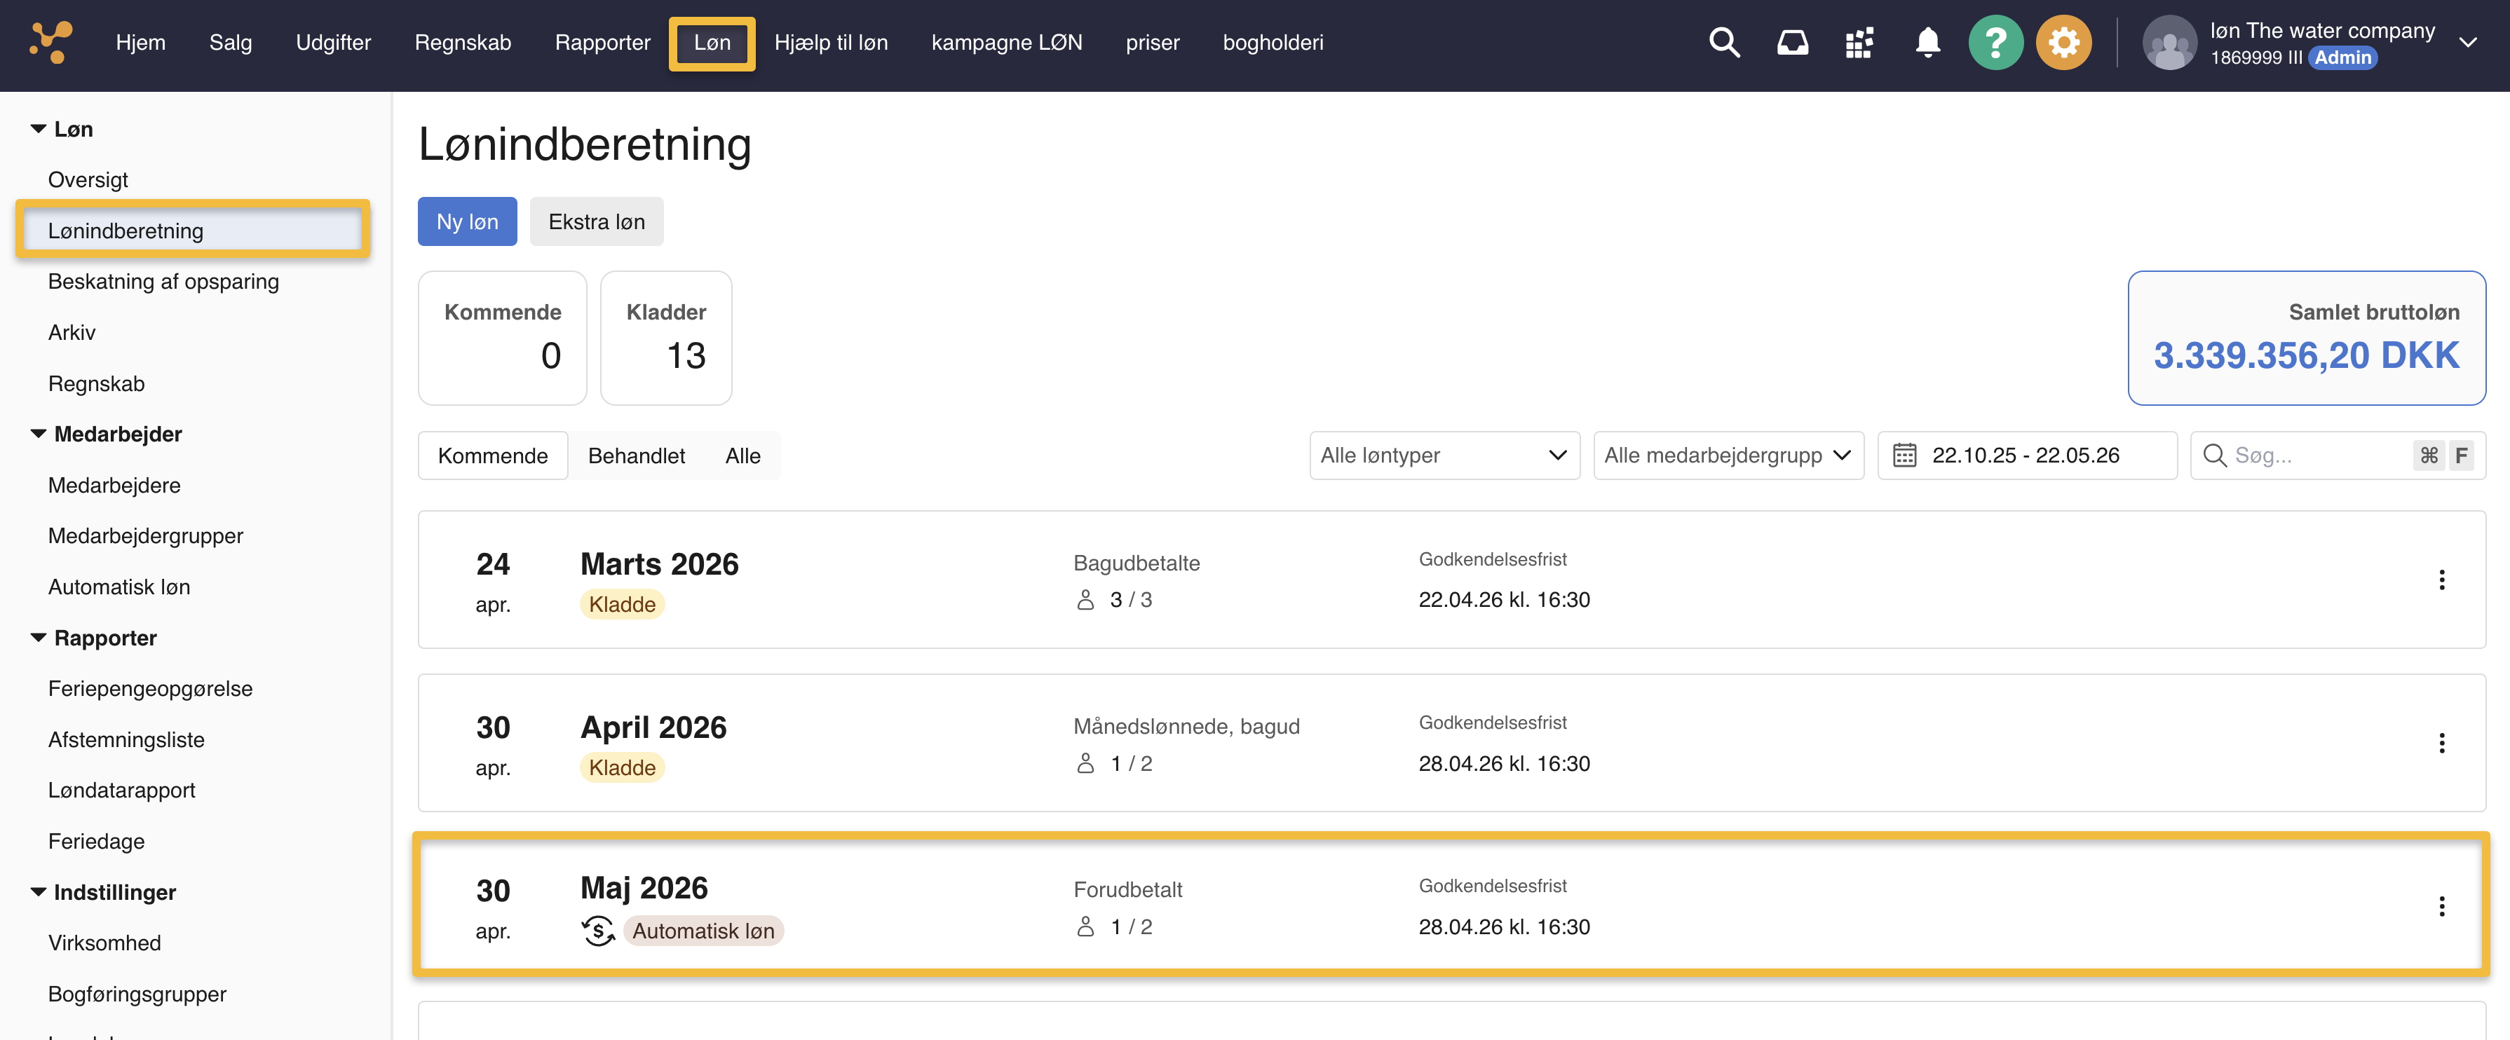Collapse the Medarbejder sidebar section
This screenshot has width=2510, height=1040.
(x=38, y=433)
